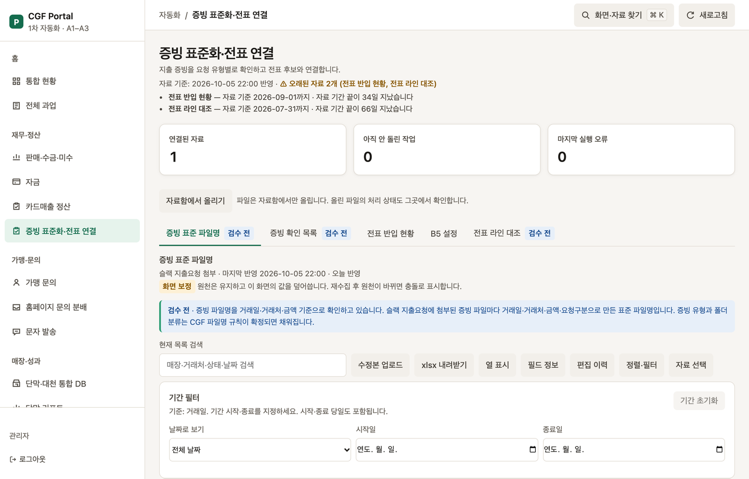Click the ⌘ K shortcut badge
Screen dimensions: 749x479
657,15
